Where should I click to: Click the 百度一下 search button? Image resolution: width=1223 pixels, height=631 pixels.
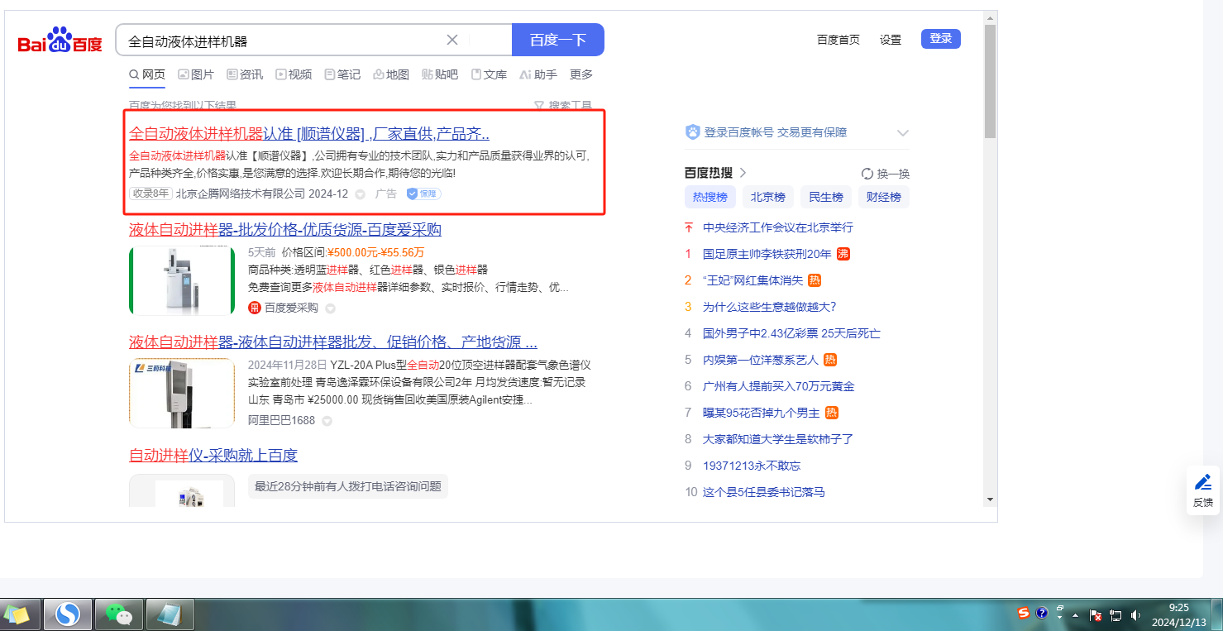(x=558, y=40)
